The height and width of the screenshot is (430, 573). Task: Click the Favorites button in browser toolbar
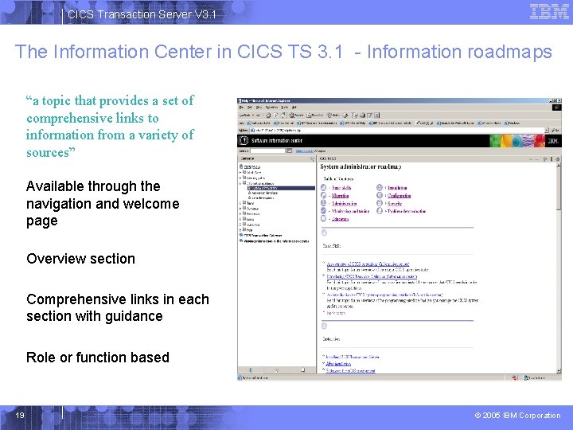(315, 115)
